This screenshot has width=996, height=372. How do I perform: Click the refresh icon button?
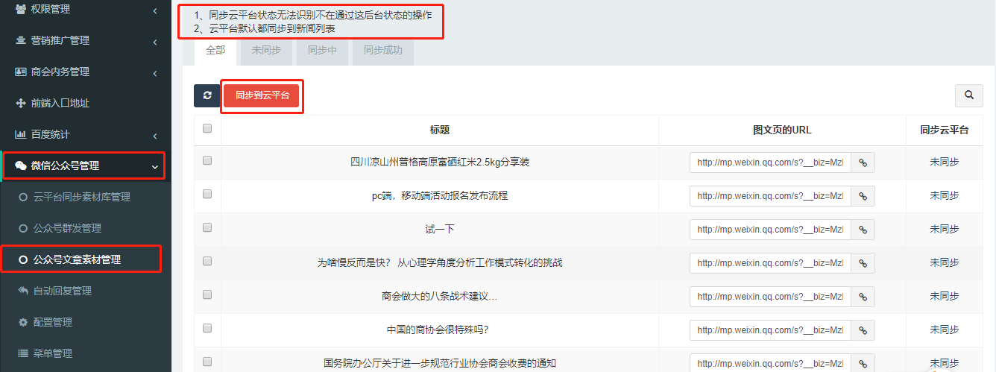207,95
